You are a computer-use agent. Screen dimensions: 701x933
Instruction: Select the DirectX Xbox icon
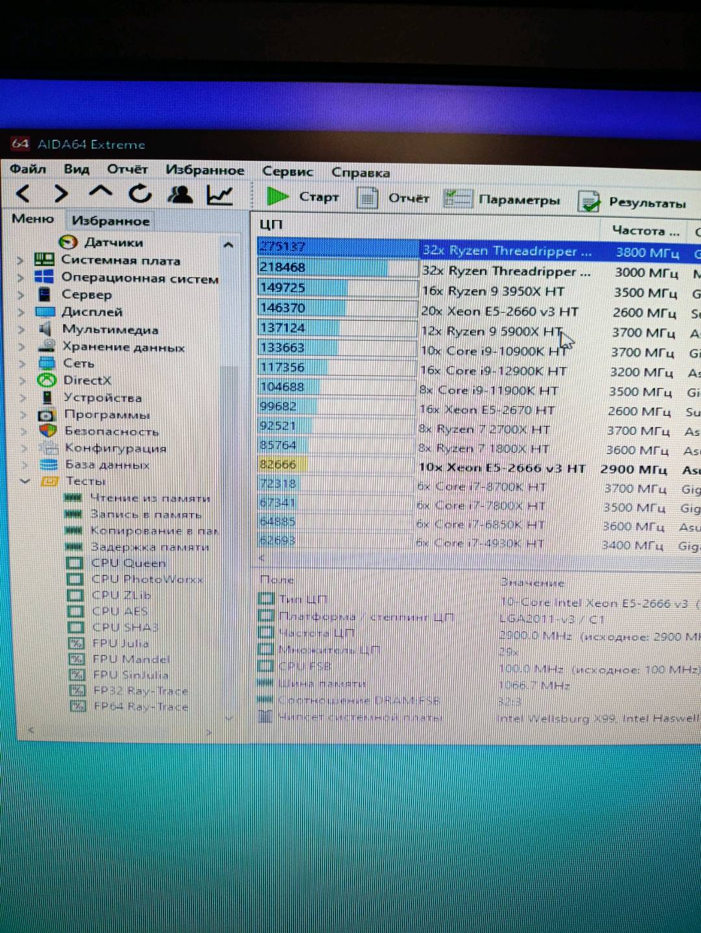pyautogui.click(x=47, y=380)
